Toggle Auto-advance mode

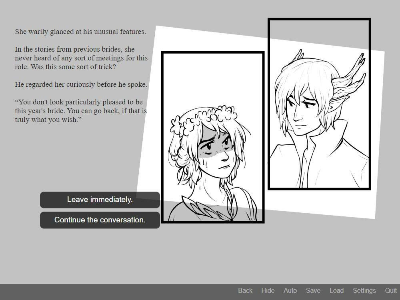pos(290,291)
